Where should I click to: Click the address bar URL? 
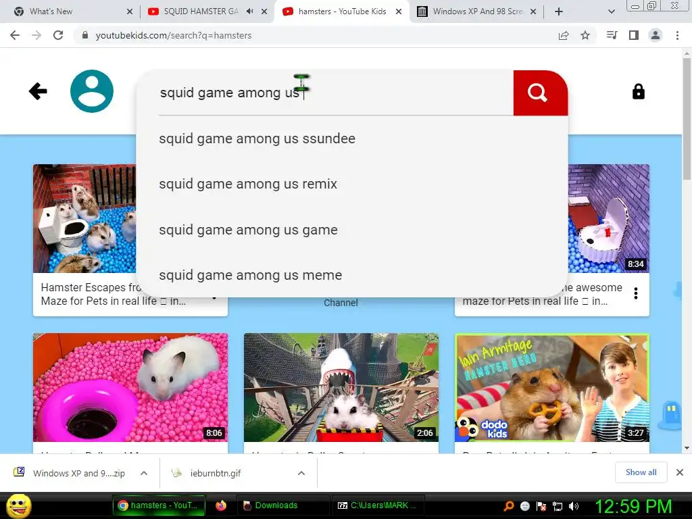click(x=174, y=35)
